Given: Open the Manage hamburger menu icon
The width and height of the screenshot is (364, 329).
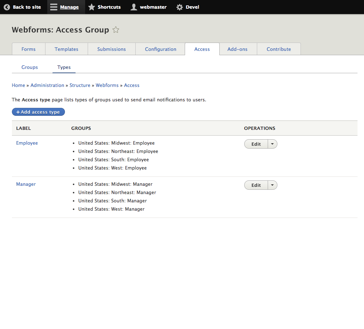Looking at the screenshot, I should point(53,7).
